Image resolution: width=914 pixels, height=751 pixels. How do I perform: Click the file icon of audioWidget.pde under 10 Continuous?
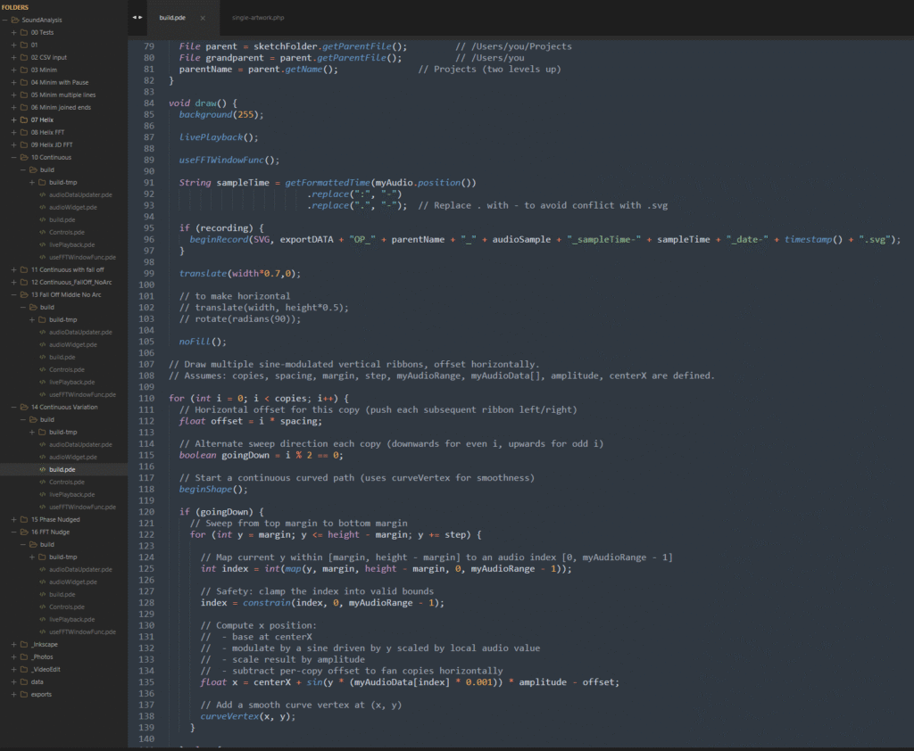[41, 207]
